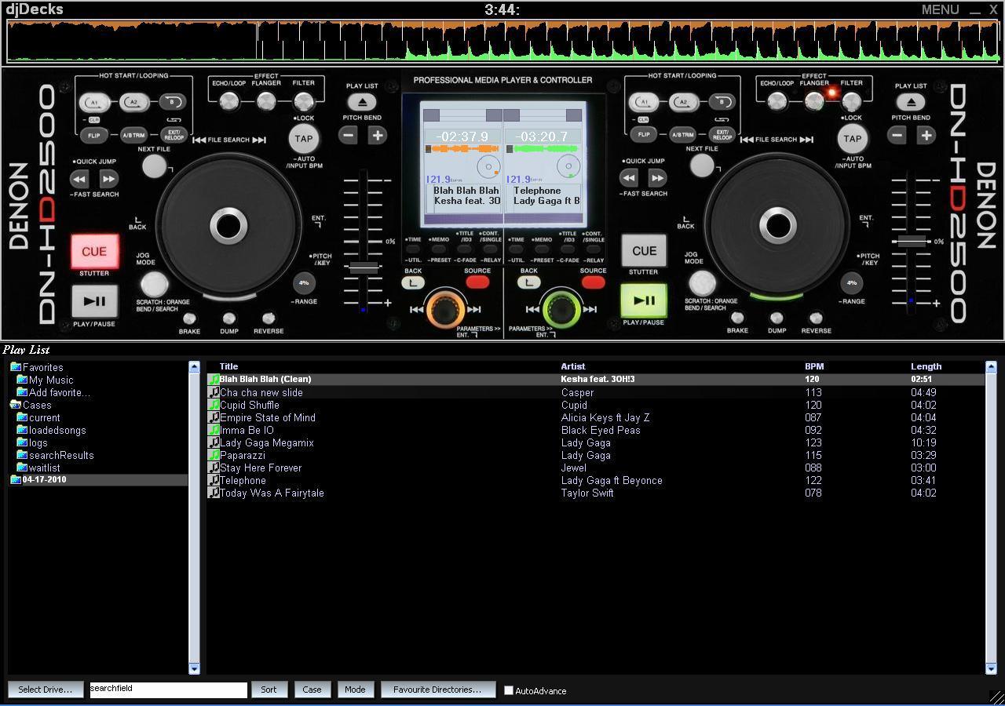Click right deck A/B TRIM button
Image resolution: width=1005 pixels, height=706 pixels.
click(683, 134)
